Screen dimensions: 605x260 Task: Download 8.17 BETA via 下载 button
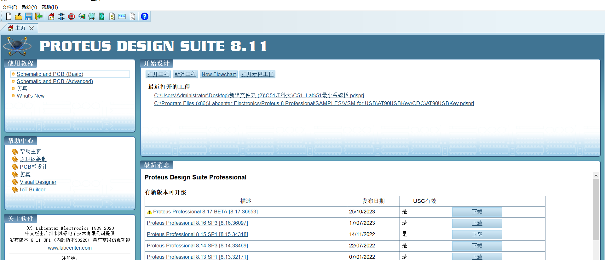pyautogui.click(x=477, y=212)
